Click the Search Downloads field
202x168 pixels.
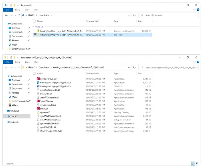(x=168, y=15)
